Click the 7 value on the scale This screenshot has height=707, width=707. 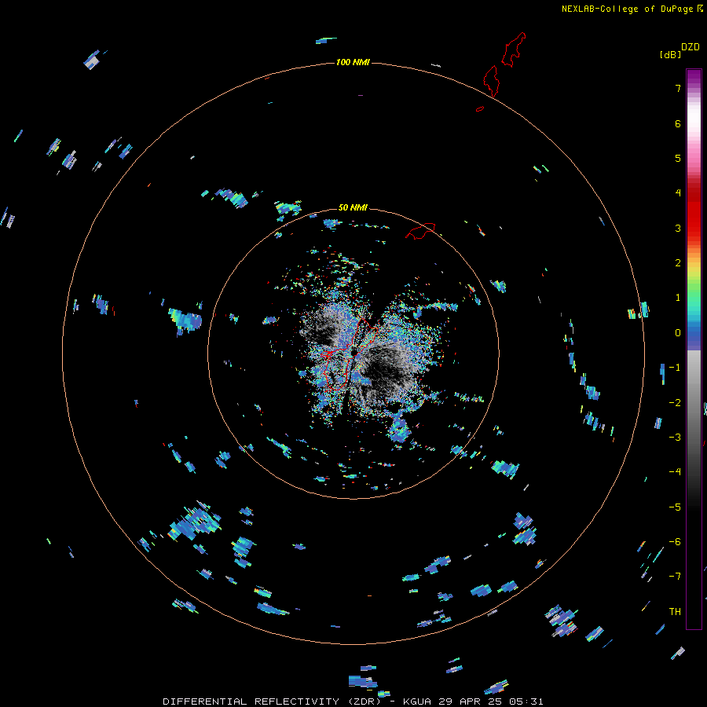(x=678, y=88)
